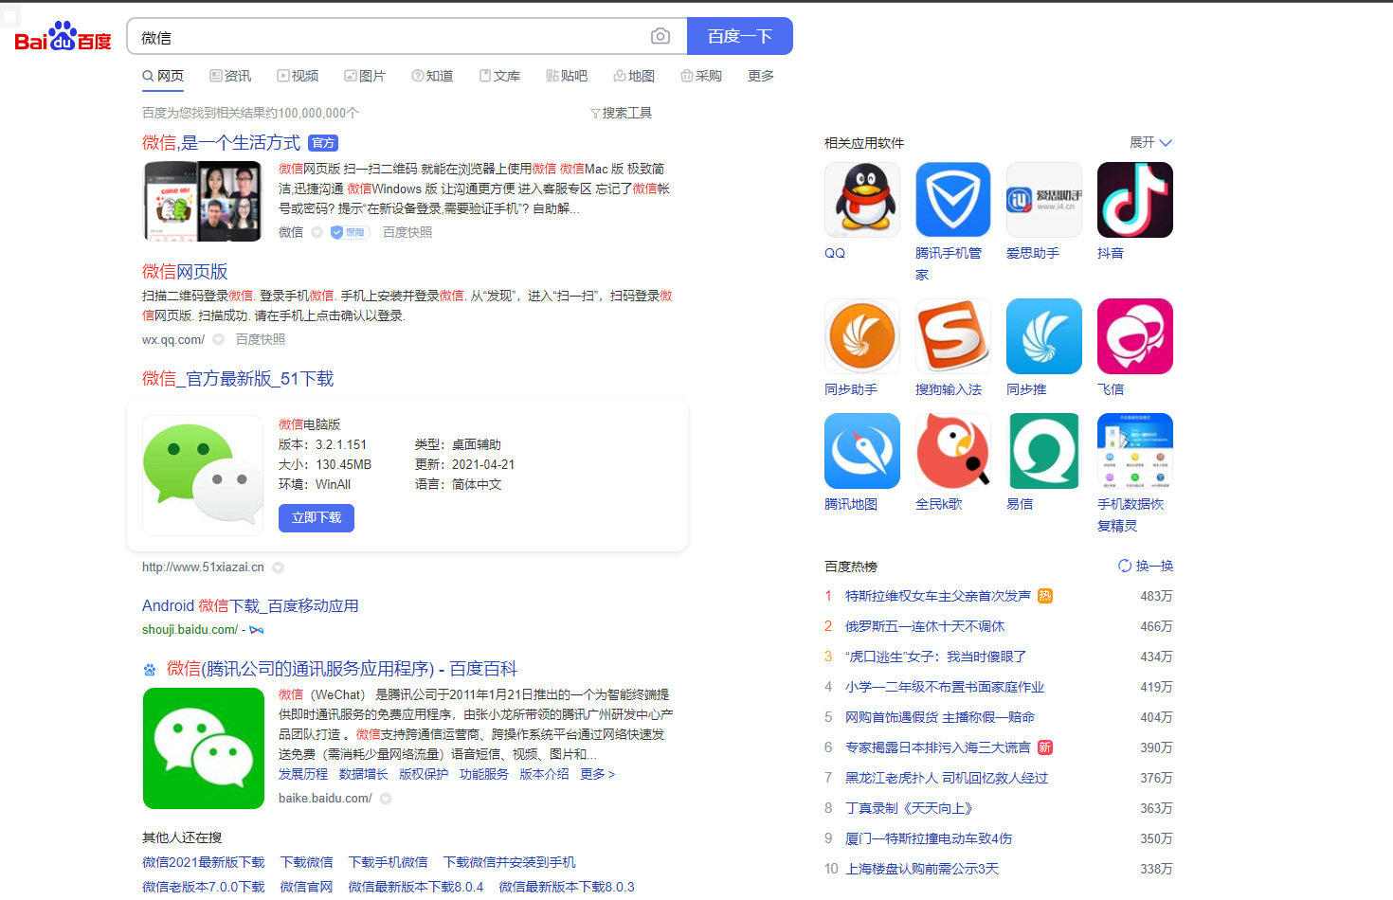The height and width of the screenshot is (900, 1393).
Task: Open the QQ app icon
Action: tap(862, 200)
